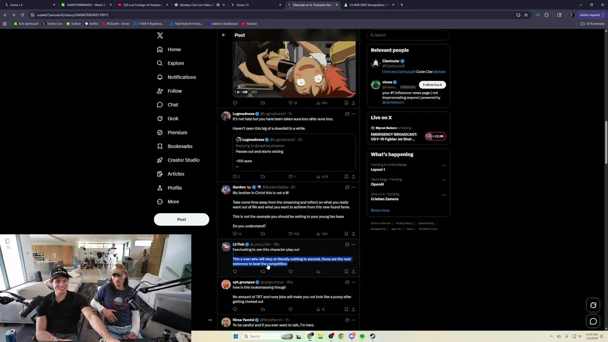
Task: Open the kick dashboard bookmark
Action: click(x=26, y=24)
